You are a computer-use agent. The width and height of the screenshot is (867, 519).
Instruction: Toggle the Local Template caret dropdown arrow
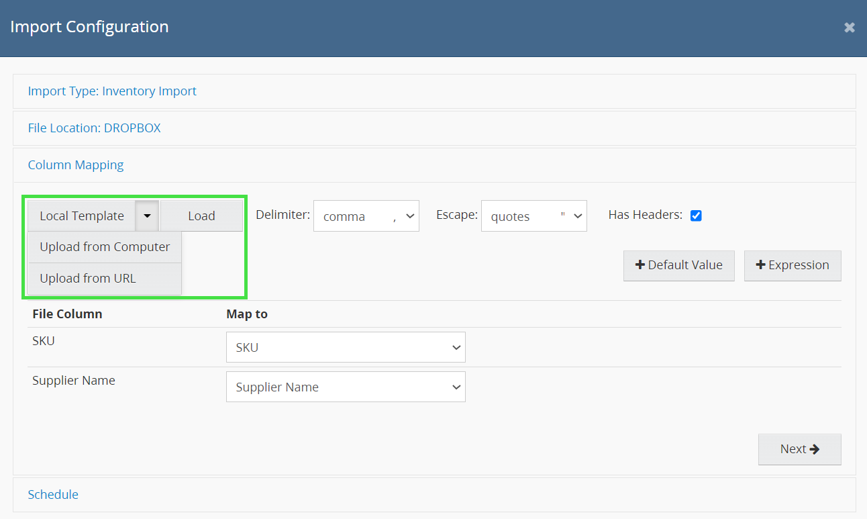[147, 216]
